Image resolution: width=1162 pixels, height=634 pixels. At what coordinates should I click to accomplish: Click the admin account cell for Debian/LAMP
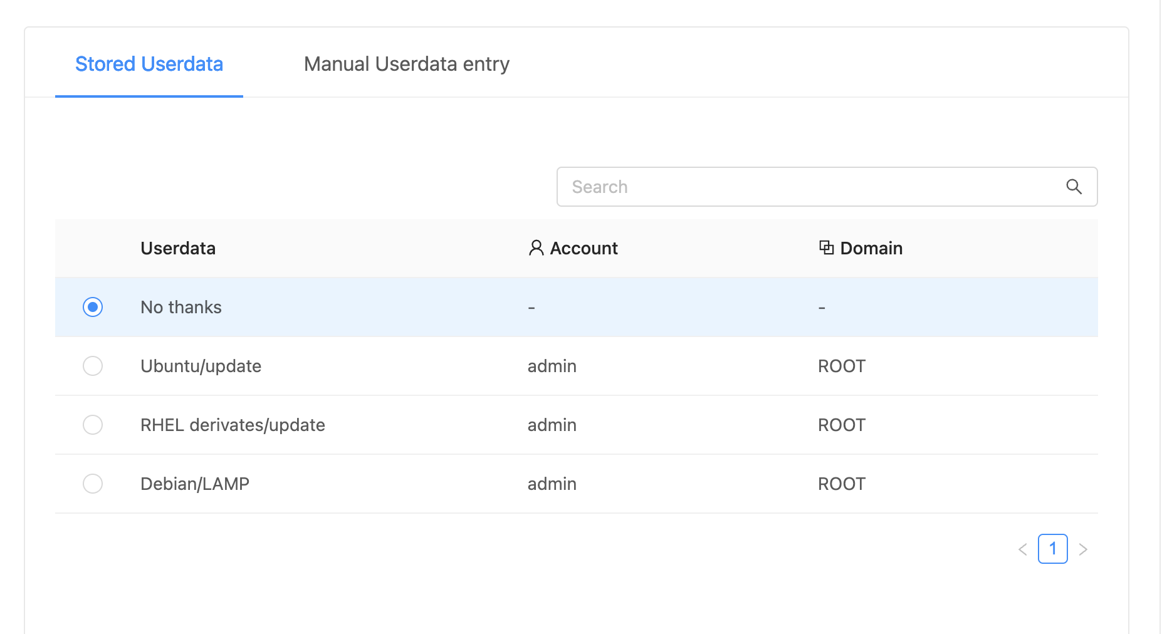point(552,484)
